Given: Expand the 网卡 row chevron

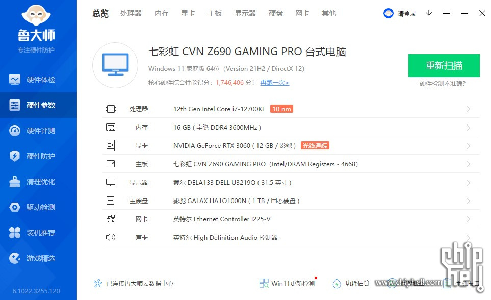Looking at the screenshot, I should coord(469,219).
